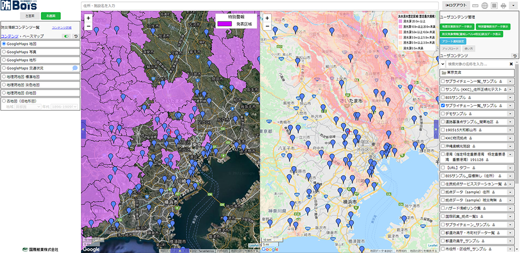The height and width of the screenshot is (253, 520).
Task: Click the chat bubble icon on 交通状況 row
Action: coord(75,68)
